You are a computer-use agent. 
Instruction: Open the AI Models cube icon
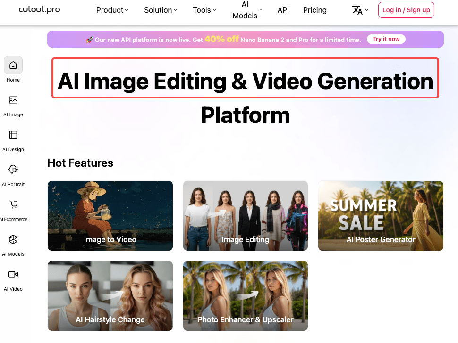point(13,239)
